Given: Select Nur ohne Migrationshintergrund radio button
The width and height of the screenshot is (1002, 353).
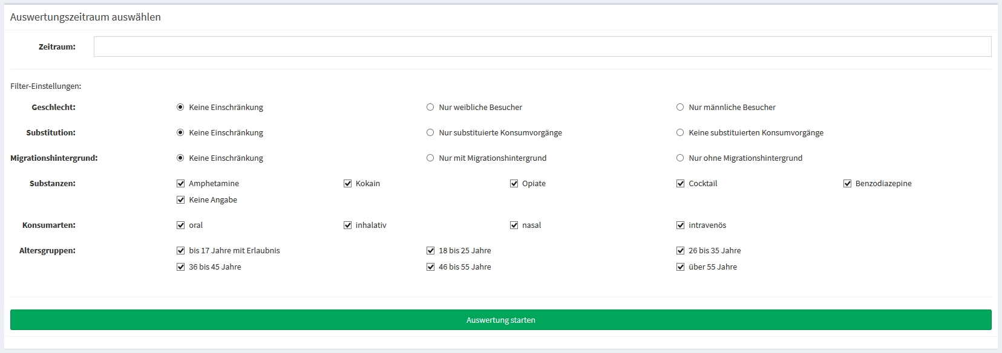Looking at the screenshot, I should point(680,158).
